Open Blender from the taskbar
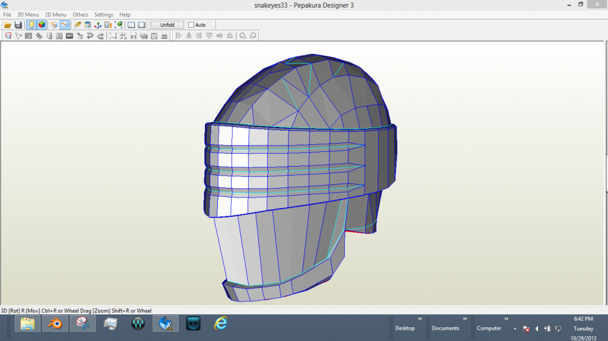This screenshot has width=608, height=341. [55, 324]
